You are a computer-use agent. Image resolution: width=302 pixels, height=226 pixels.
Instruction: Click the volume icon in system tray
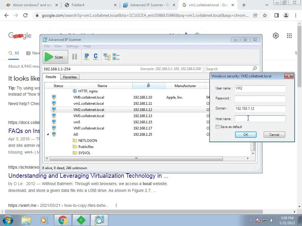coord(272,220)
